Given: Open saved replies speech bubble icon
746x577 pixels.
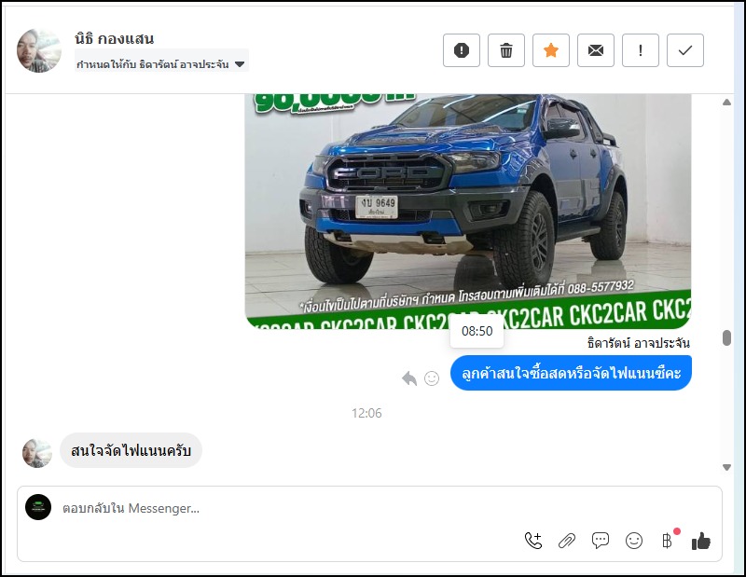Looking at the screenshot, I should point(601,541).
